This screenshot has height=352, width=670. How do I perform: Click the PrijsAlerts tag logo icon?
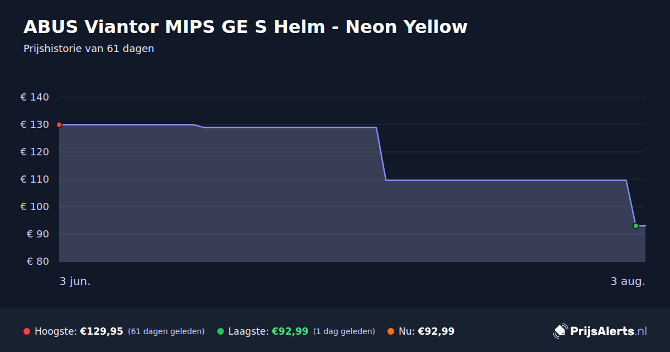pyautogui.click(x=560, y=331)
